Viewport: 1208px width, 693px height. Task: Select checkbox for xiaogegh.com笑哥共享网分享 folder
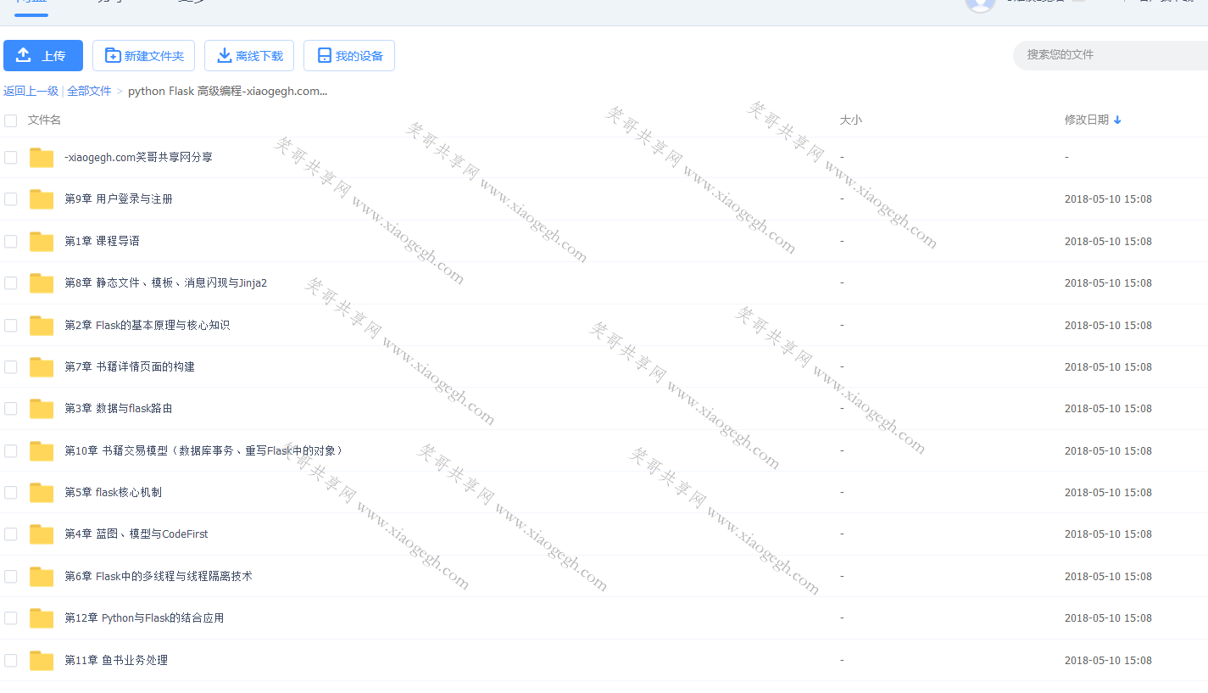[10, 157]
